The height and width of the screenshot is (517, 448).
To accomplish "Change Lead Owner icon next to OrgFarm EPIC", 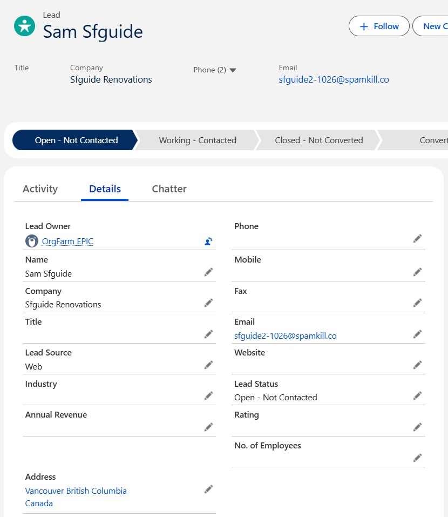I will coord(208,241).
